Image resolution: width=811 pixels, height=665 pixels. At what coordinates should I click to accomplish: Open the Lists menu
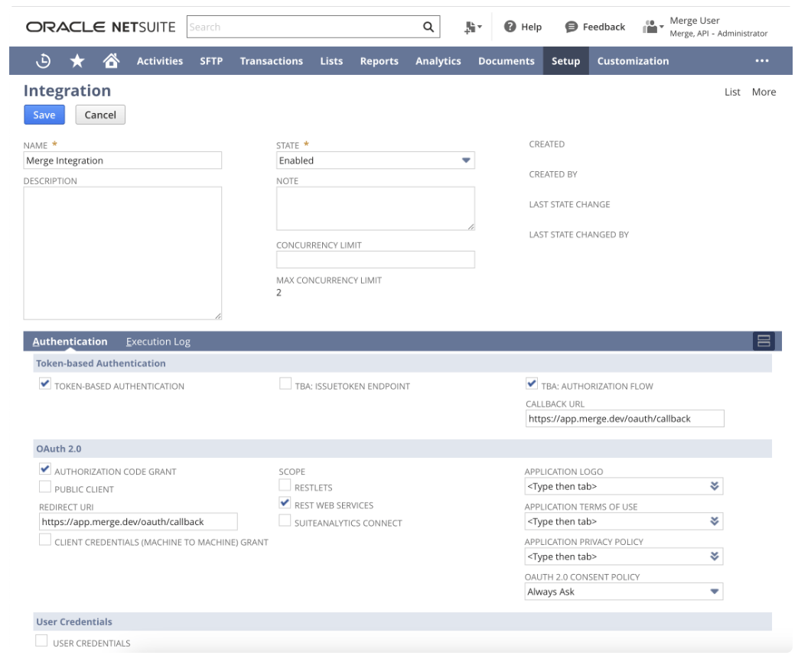tap(331, 61)
